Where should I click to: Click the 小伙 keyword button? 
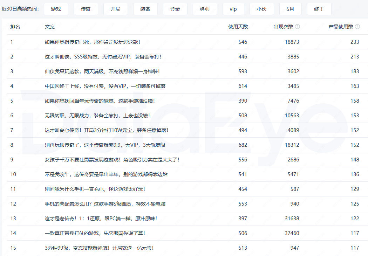pyautogui.click(x=261, y=9)
